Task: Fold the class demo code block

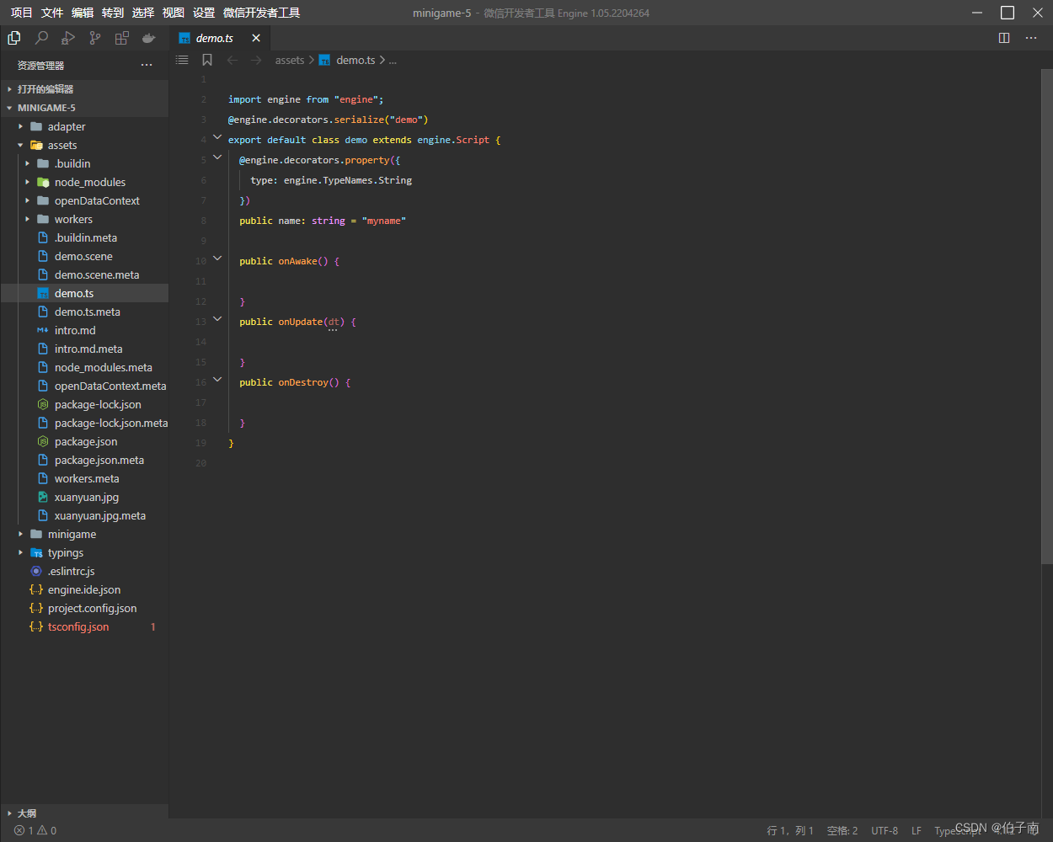Action: pyautogui.click(x=217, y=137)
